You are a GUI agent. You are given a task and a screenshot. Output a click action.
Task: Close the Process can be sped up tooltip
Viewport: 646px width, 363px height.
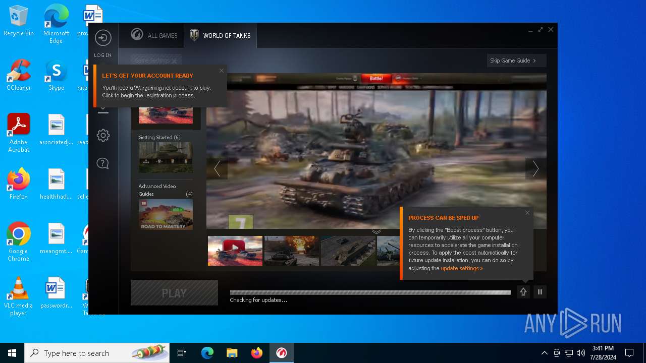coord(527,213)
